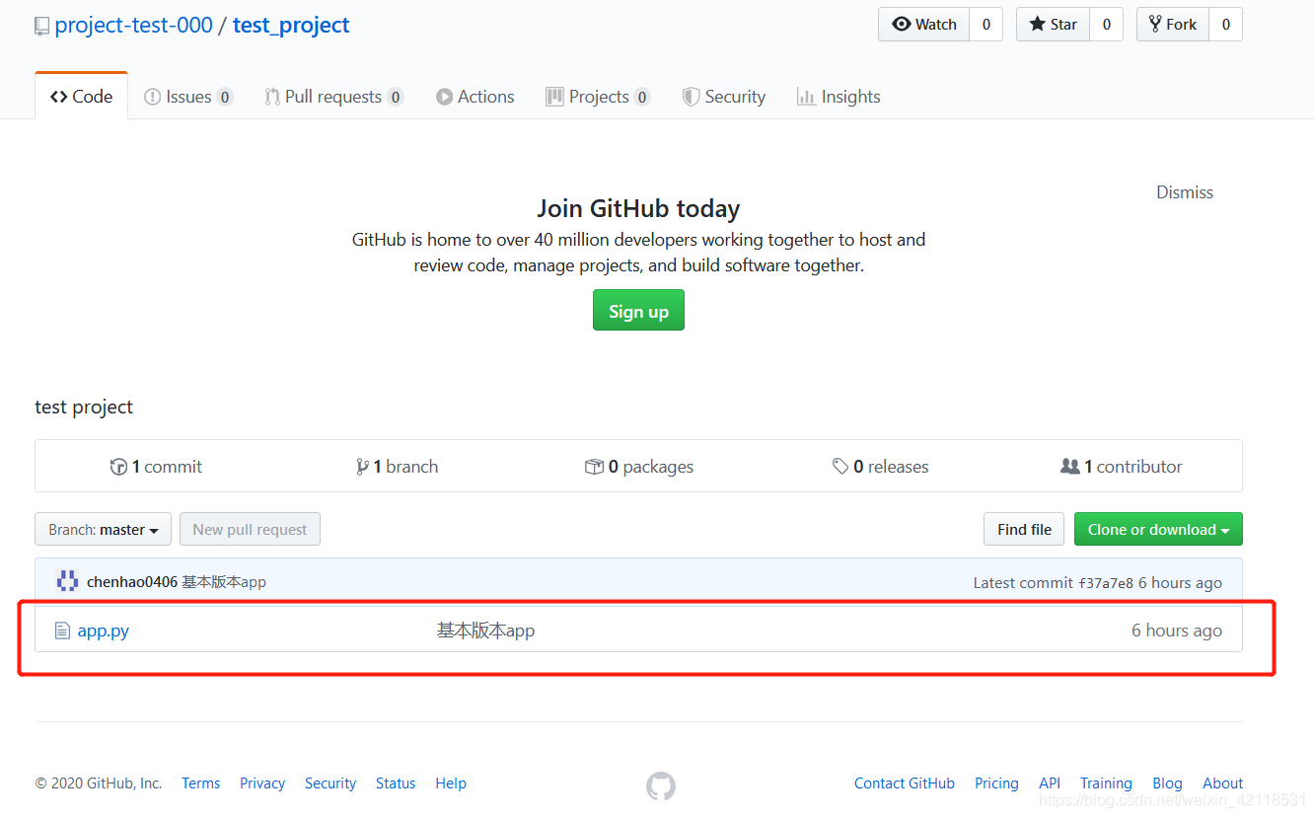View the 1 commit history link
Image resolution: width=1314 pixels, height=818 pixels.
coord(156,467)
